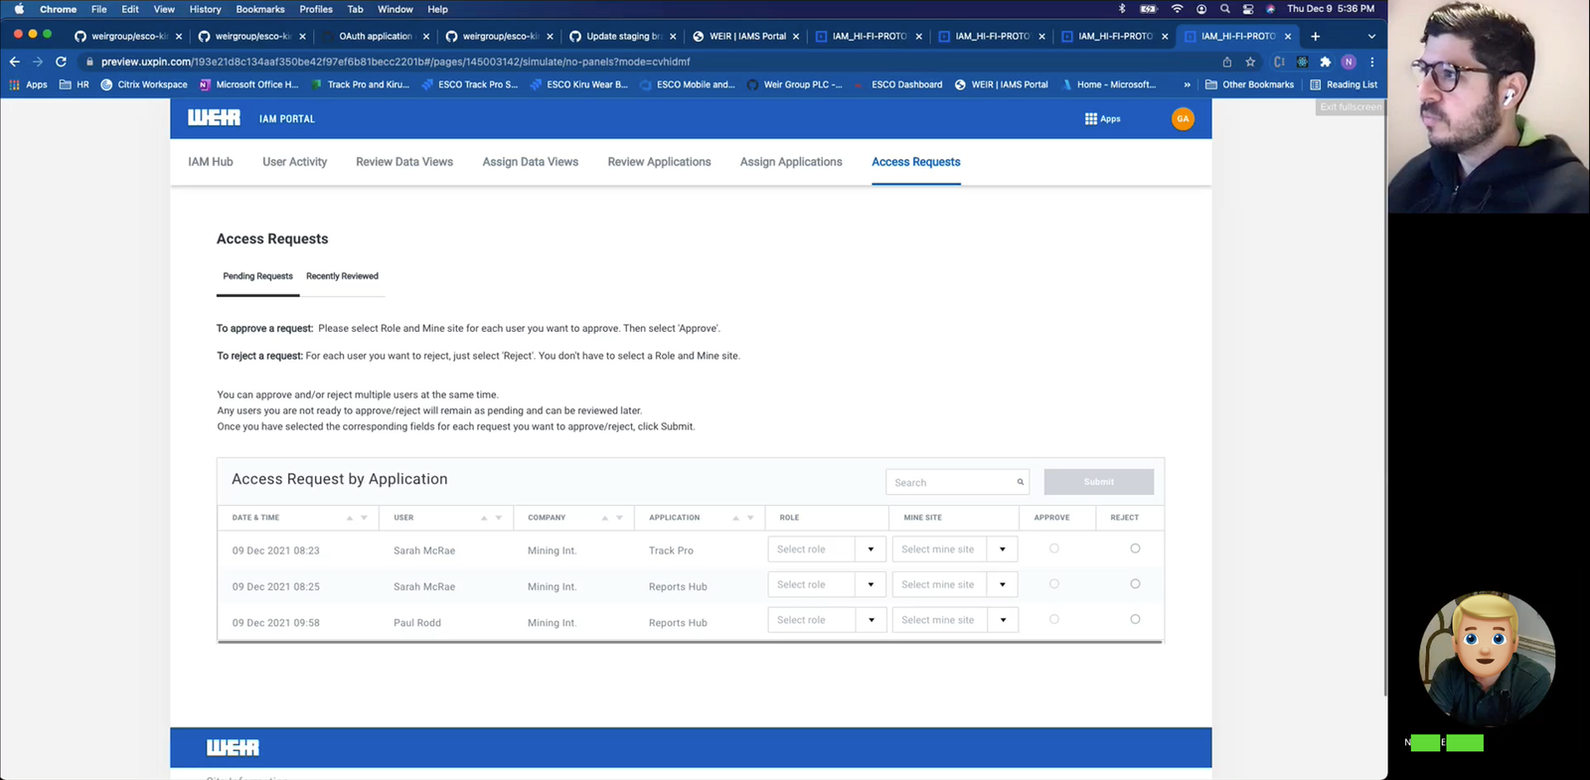The image size is (1590, 780).
Task: Open the Chrome Bookmarks menu
Action: (260, 9)
